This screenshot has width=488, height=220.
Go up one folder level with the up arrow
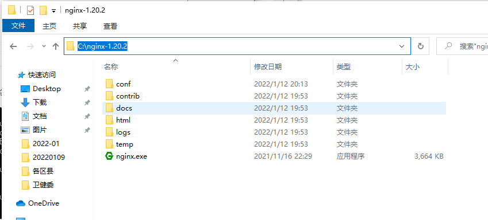pyautogui.click(x=56, y=46)
